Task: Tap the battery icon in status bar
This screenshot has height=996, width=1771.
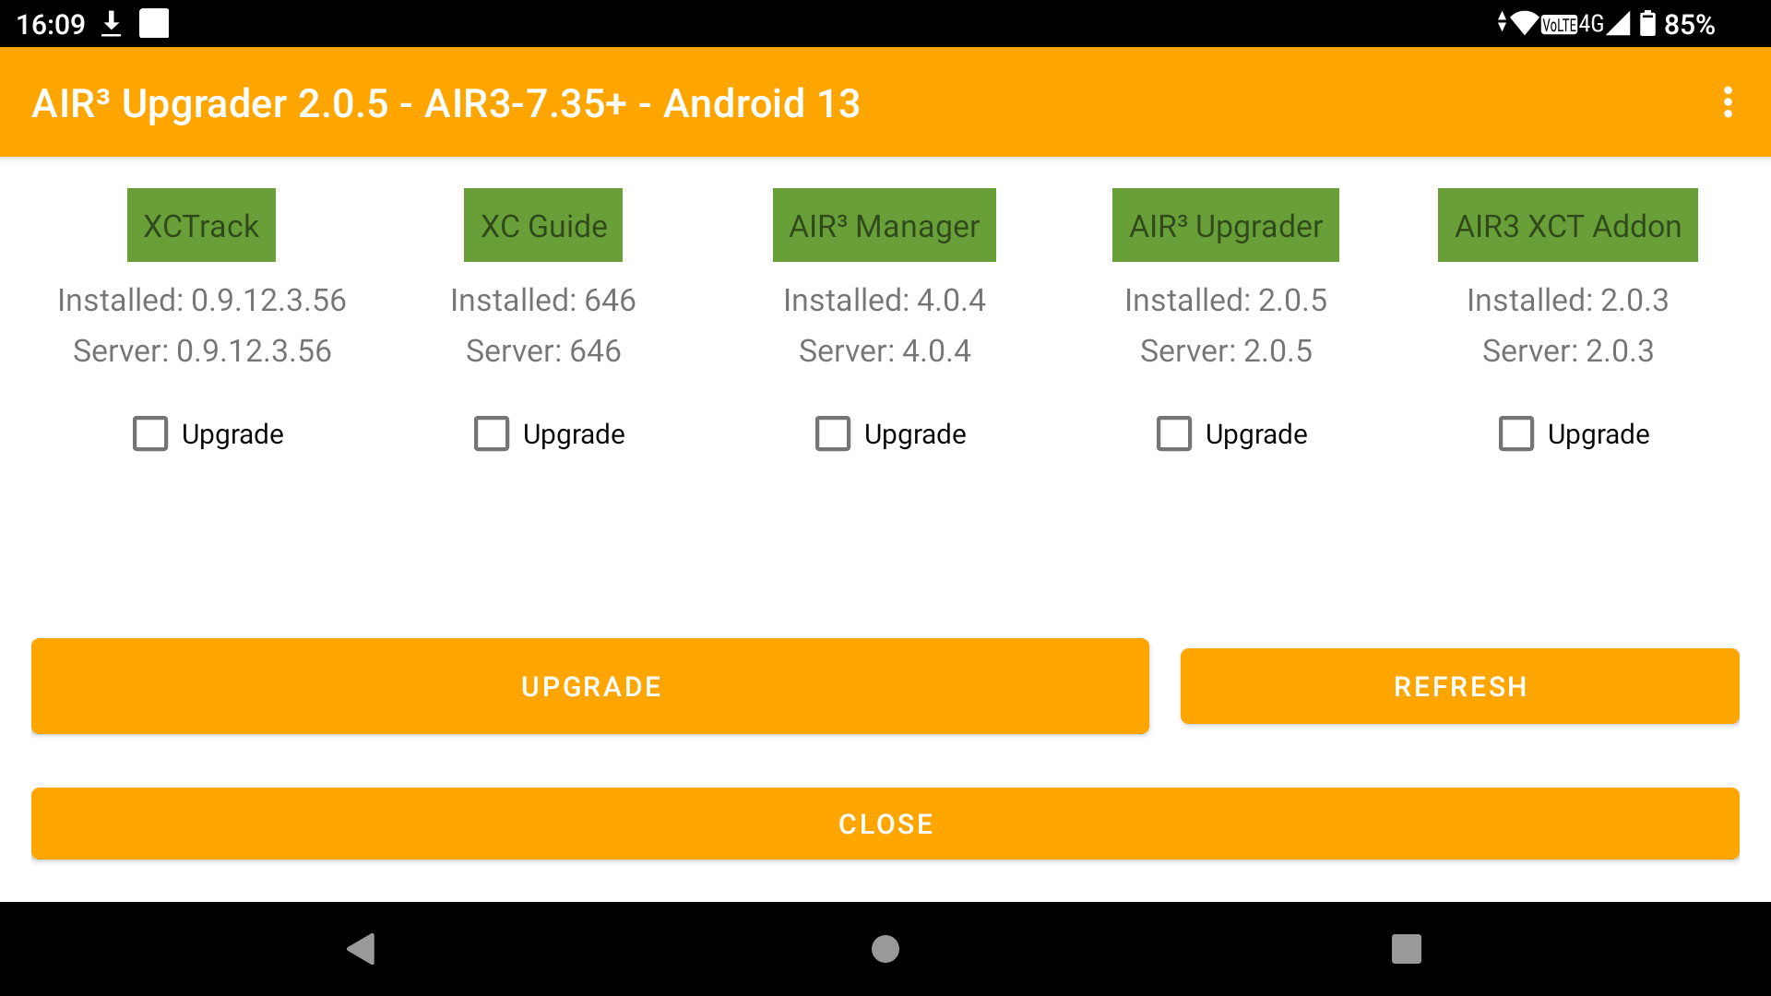Action: [1647, 23]
